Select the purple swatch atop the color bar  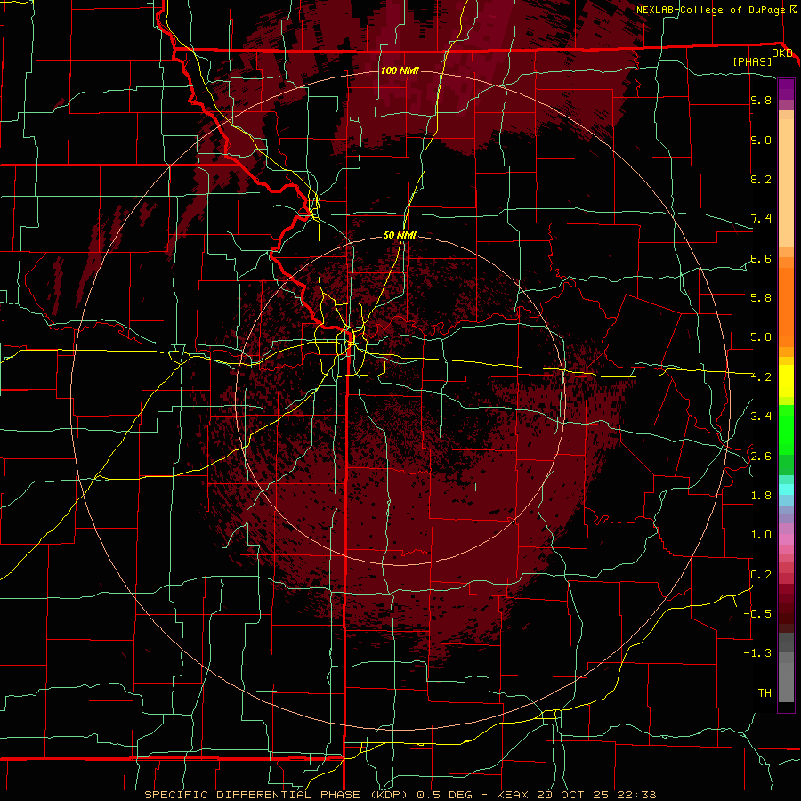[786, 89]
